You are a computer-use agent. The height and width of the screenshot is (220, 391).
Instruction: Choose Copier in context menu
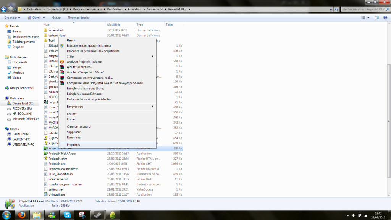tap(107, 119)
